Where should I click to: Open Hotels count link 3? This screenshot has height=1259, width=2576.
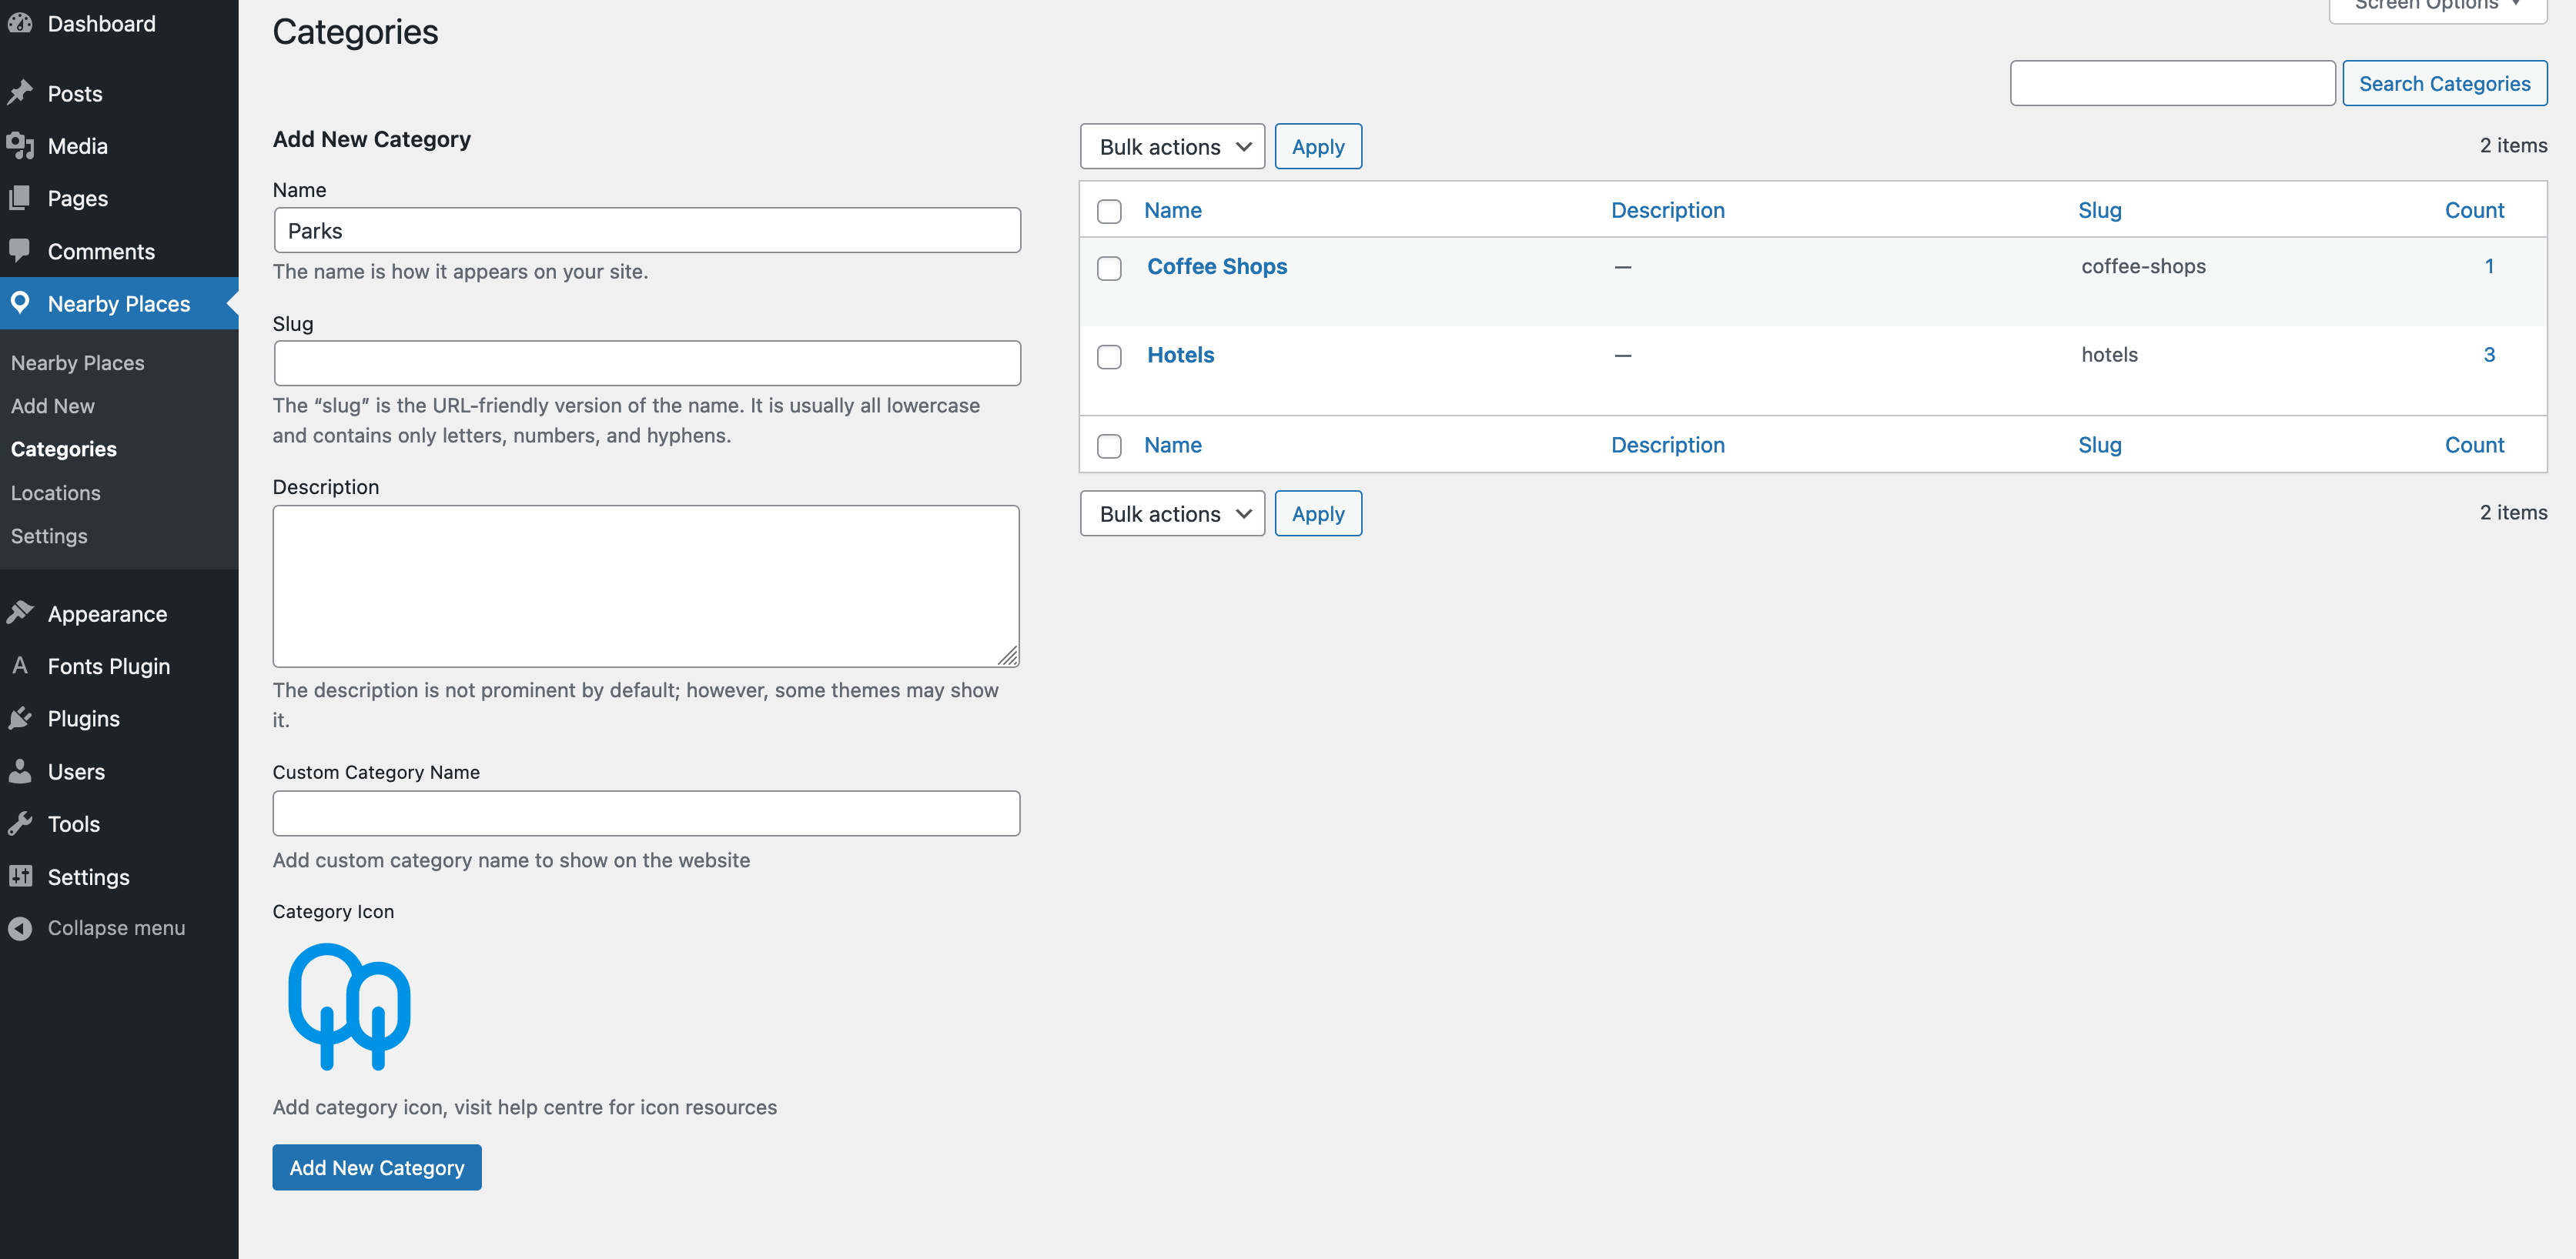pyautogui.click(x=2488, y=355)
